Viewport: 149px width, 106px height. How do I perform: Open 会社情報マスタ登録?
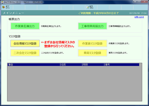point(25,44)
